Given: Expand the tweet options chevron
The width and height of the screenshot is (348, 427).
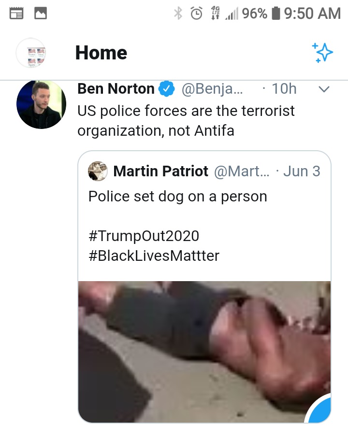Looking at the screenshot, I should (324, 89).
